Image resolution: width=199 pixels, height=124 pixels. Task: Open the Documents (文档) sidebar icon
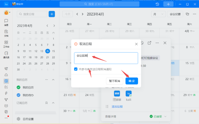(6, 33)
